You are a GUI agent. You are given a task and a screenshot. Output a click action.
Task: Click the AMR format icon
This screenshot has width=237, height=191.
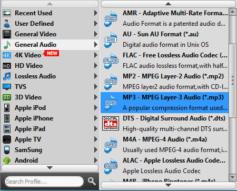[111, 18]
